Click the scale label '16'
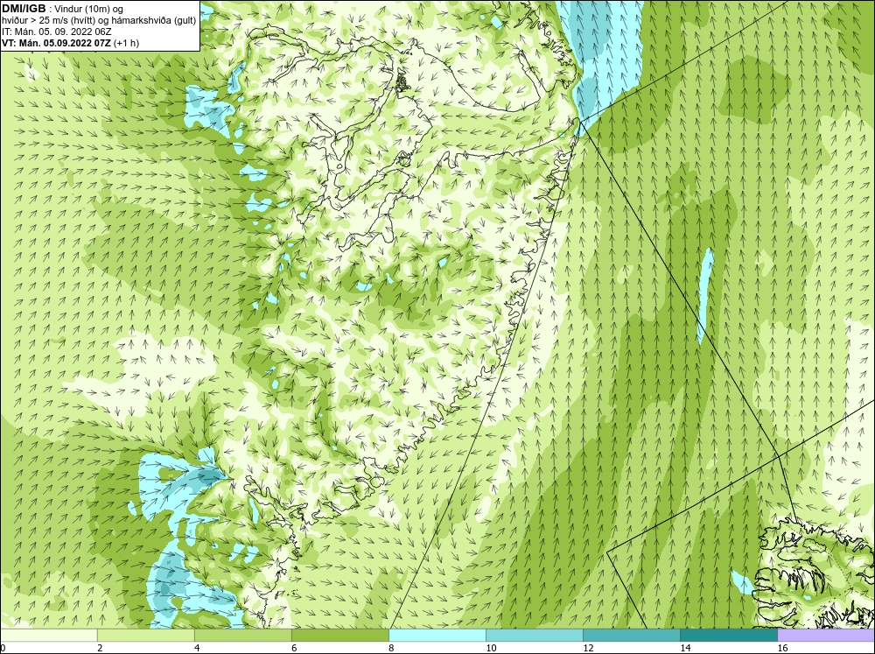Screen dimensions: 875x654 [x=781, y=648]
